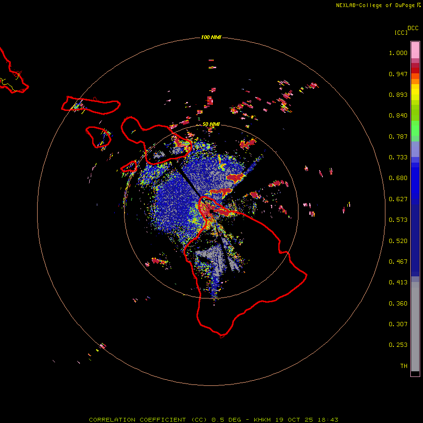Click the KHKM radar site center point
The height and width of the screenshot is (423, 423).
click(x=211, y=211)
